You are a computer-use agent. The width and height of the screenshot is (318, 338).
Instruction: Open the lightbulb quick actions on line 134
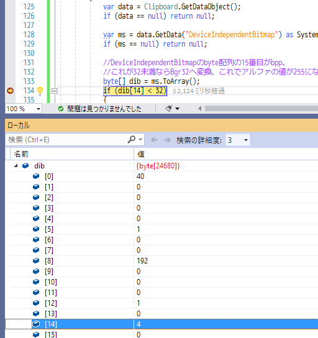point(40,91)
